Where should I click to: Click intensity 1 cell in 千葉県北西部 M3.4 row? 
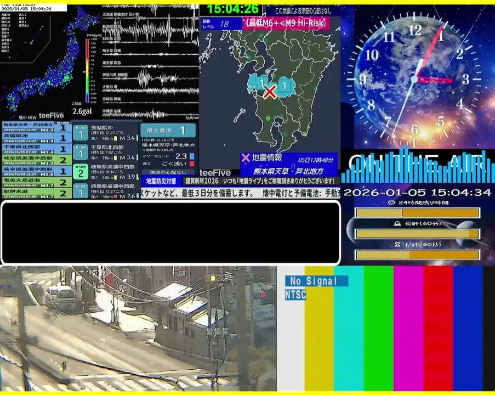click(63, 149)
